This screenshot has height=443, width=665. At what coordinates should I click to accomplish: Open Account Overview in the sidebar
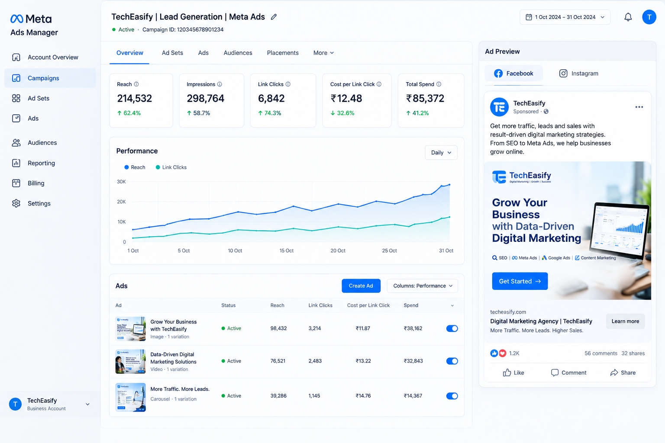tap(50, 57)
